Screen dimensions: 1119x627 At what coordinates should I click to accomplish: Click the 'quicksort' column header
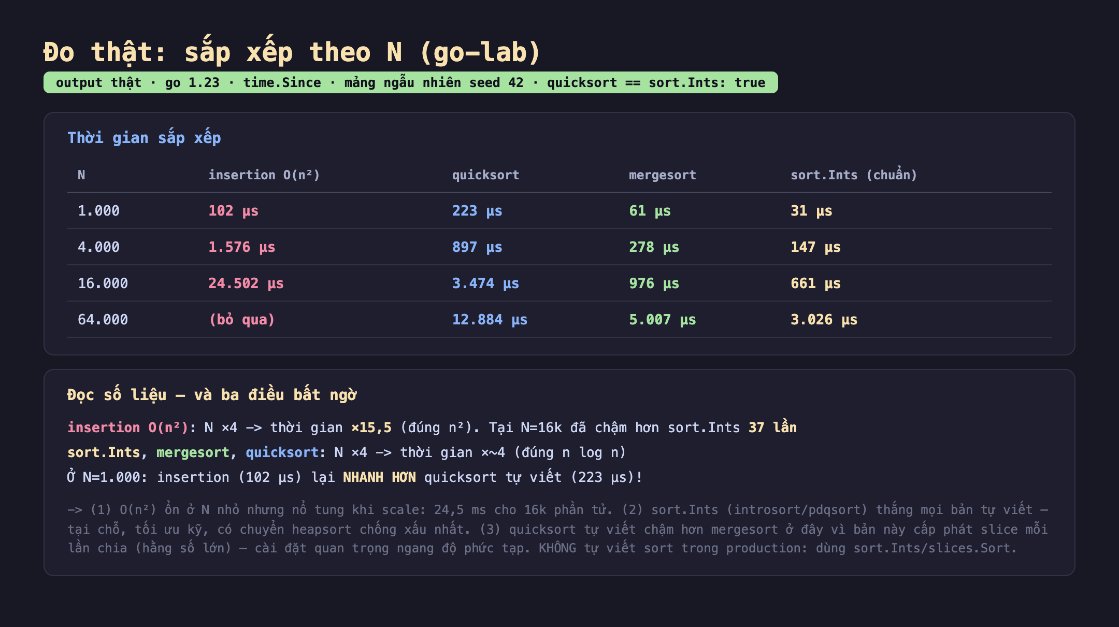485,175
